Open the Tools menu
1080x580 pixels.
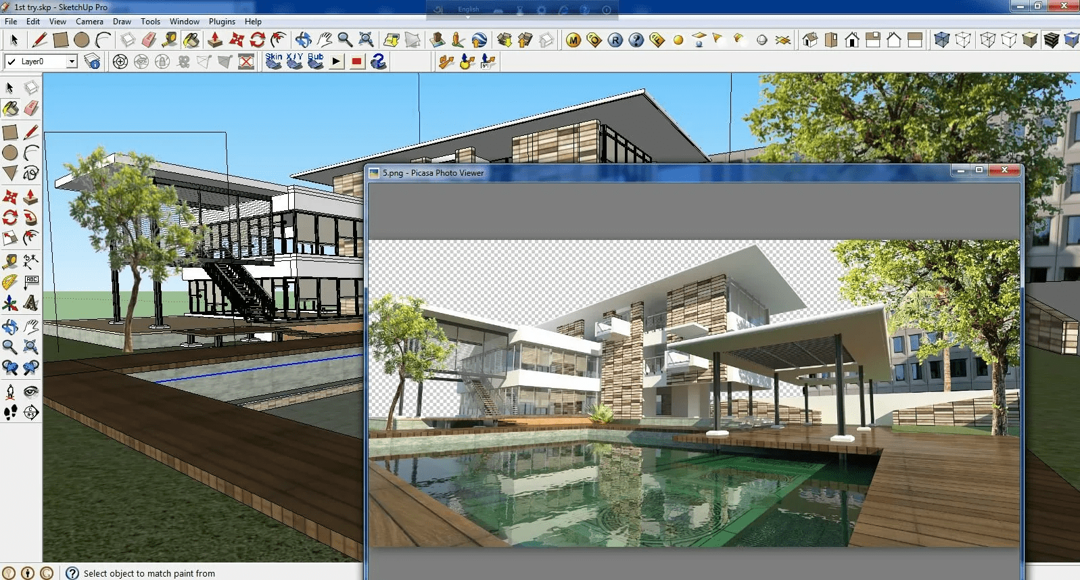150,22
